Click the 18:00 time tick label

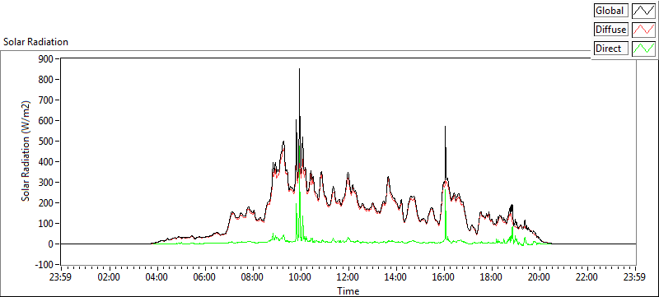[x=492, y=277]
